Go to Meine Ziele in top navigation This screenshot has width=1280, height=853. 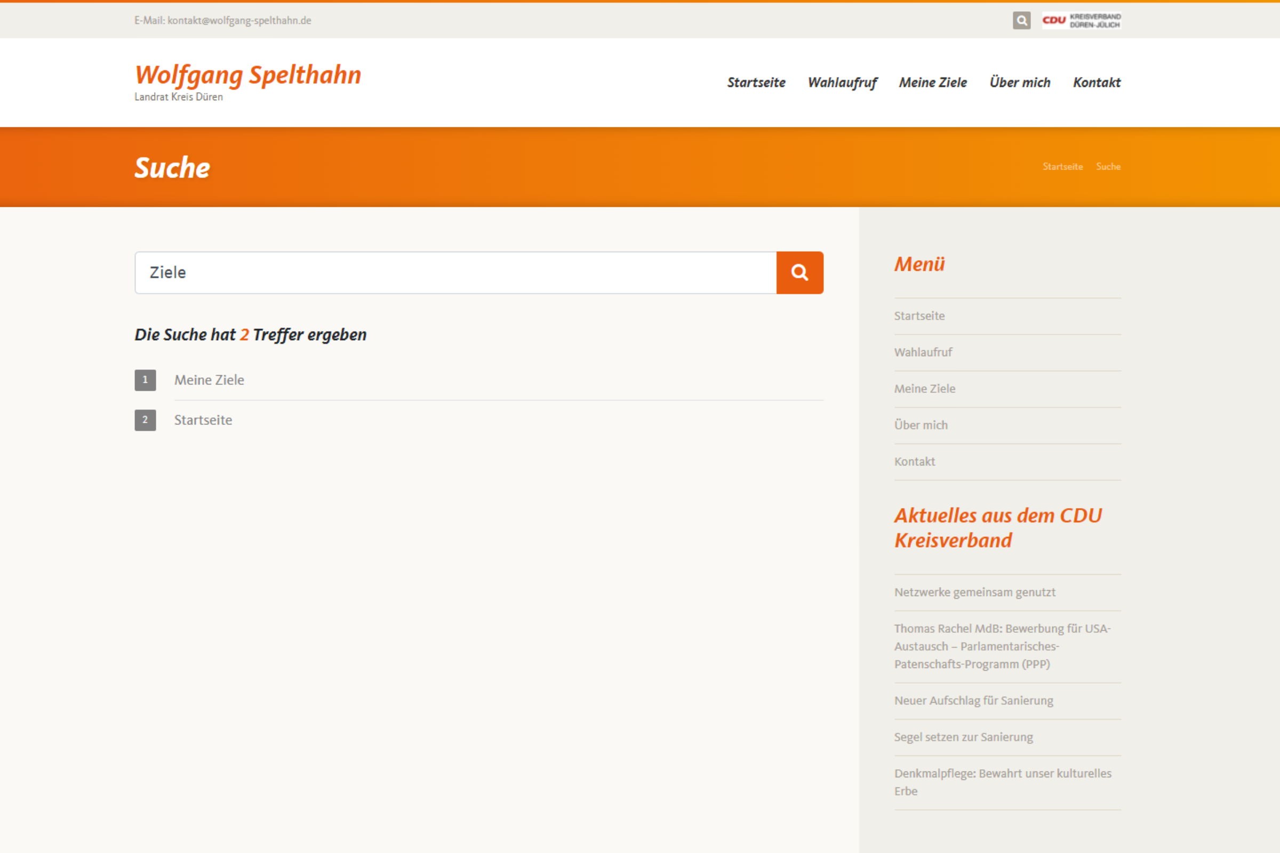coord(932,83)
